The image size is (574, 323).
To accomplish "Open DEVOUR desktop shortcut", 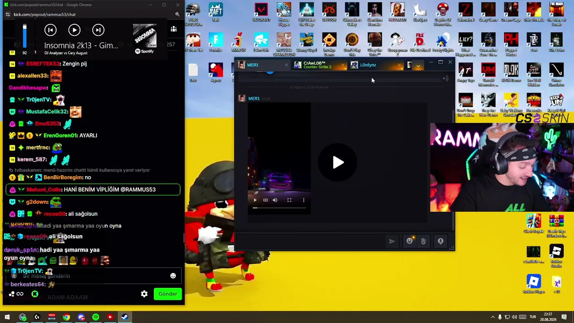I will 329,13.
